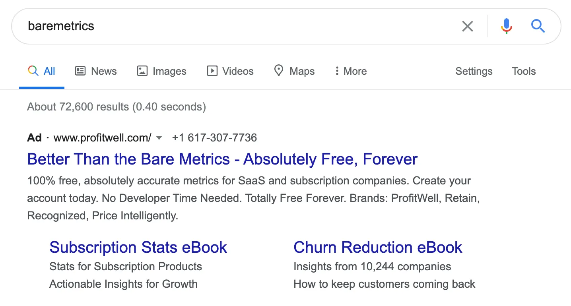Clear the search query with the X icon
The width and height of the screenshot is (571, 306).
[467, 26]
